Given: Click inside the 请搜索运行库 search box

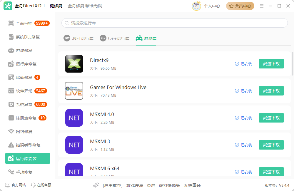Looking at the screenshot, I should click(x=175, y=23).
